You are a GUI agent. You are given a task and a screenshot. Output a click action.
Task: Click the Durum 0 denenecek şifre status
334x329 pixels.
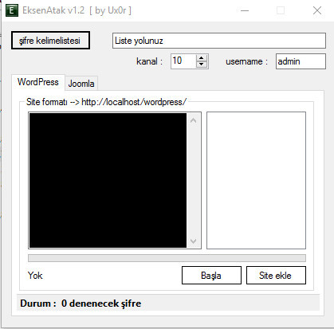81,304
